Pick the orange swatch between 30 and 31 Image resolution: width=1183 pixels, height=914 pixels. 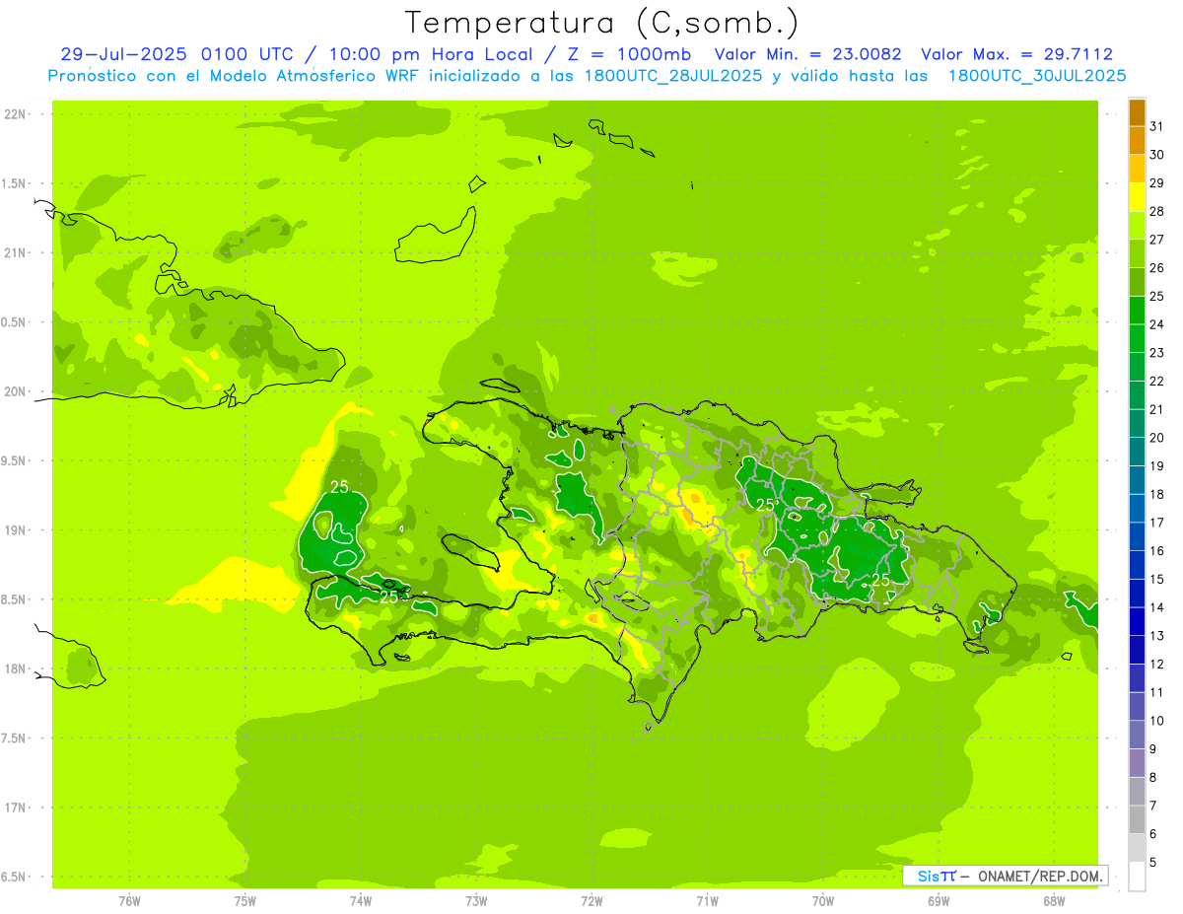[x=1137, y=140]
